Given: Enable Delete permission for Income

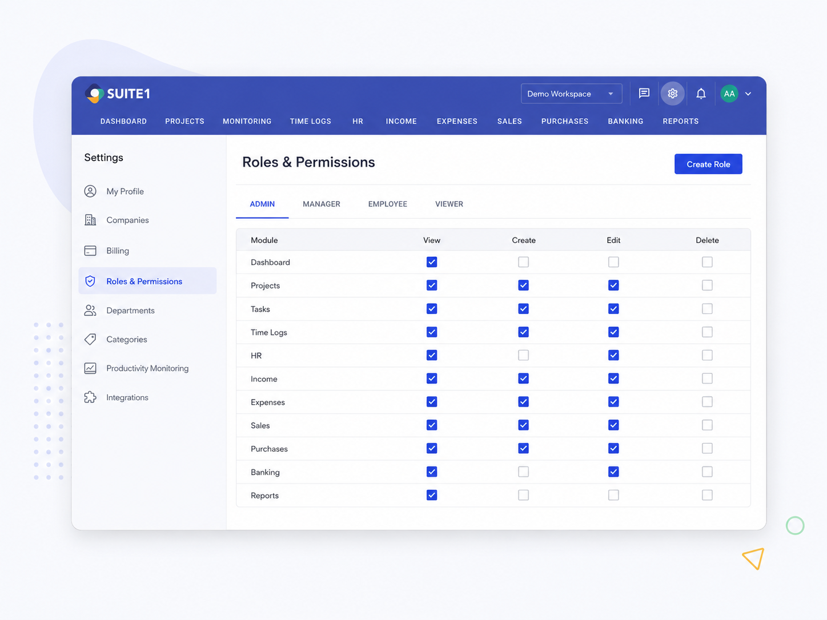Looking at the screenshot, I should coord(707,379).
